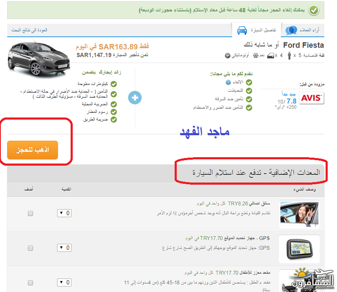
Task: Click the SAR1,147.19 total rental price
Action: pyautogui.click(x=112, y=55)
